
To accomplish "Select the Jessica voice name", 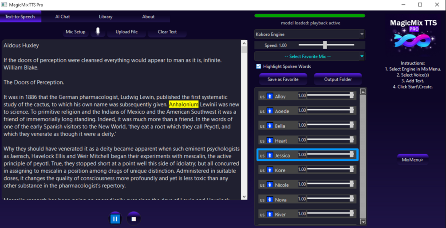I will 282,155.
